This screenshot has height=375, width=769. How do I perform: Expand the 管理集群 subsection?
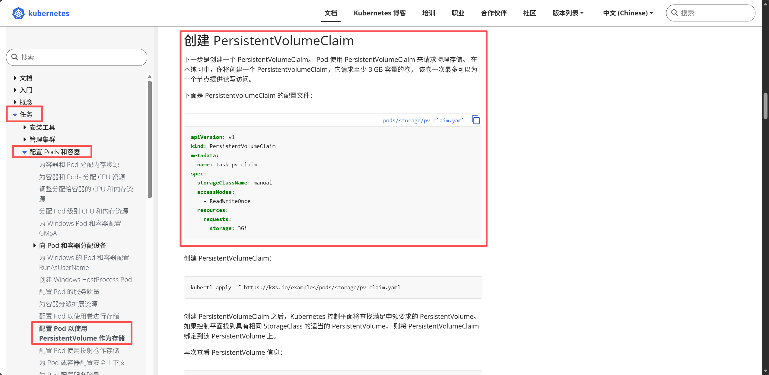25,139
